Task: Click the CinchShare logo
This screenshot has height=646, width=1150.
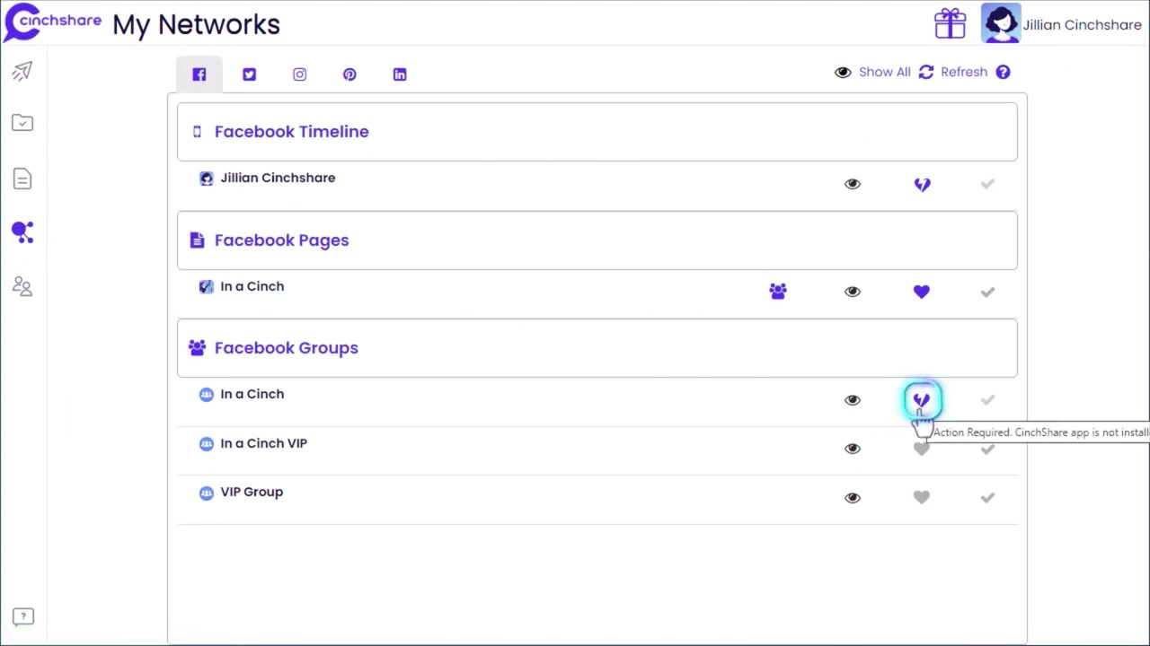Action: (52, 22)
